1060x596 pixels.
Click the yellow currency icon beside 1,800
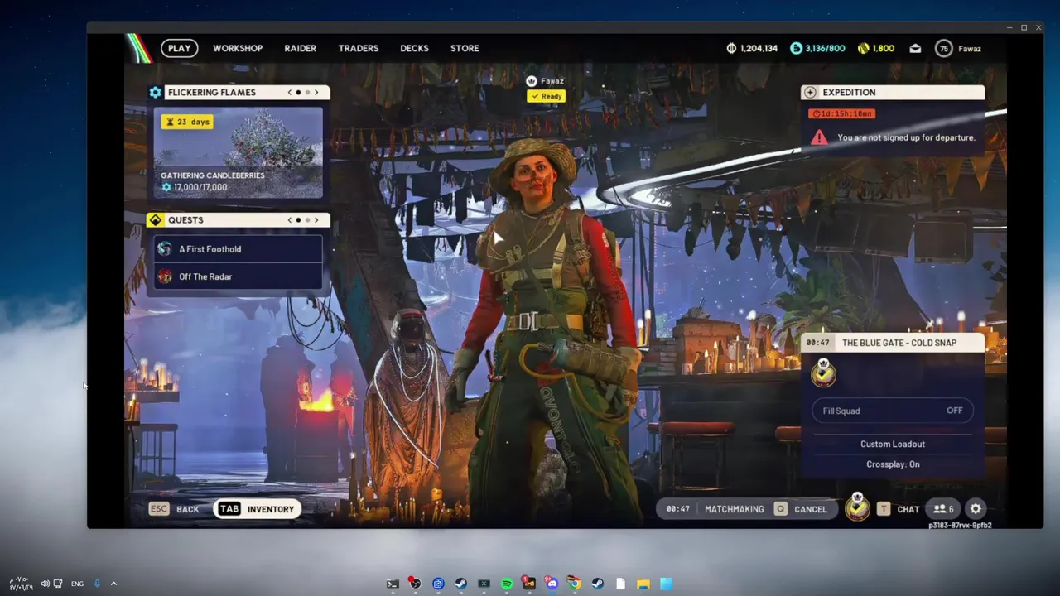point(864,48)
